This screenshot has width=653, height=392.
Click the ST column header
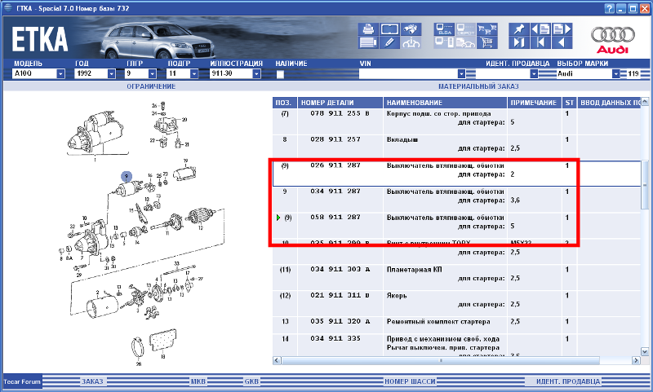(569, 103)
